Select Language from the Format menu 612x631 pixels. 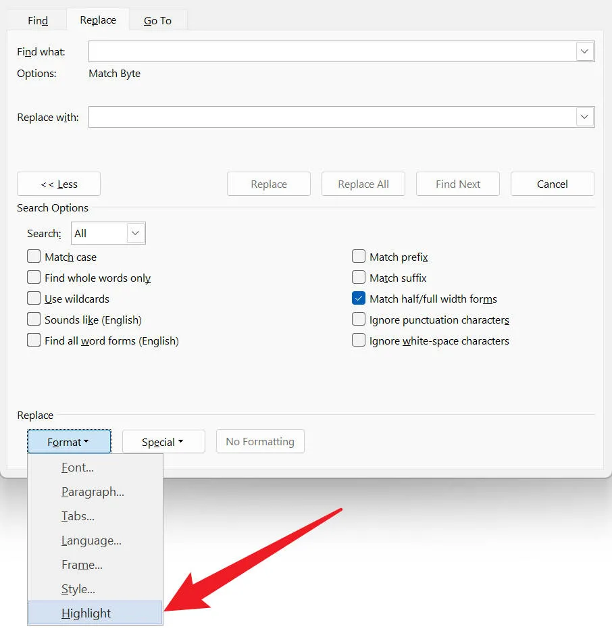pos(91,540)
